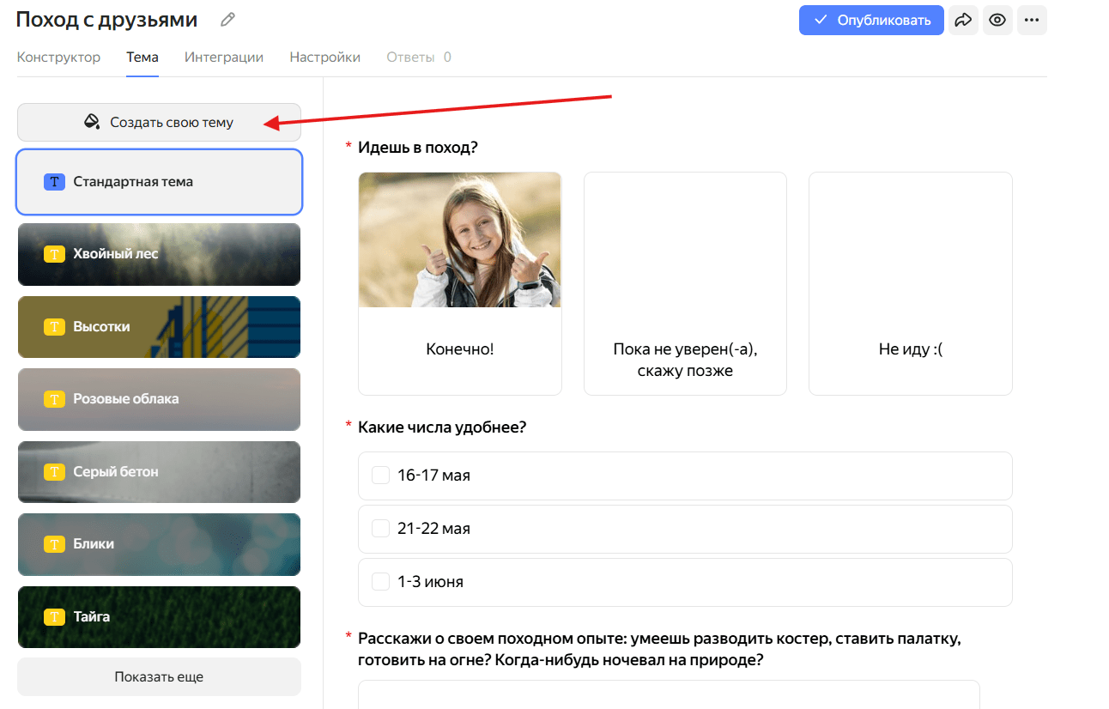Click Показать еще to load more themes
Viewport: 1109px width, 709px height.
pyautogui.click(x=159, y=677)
